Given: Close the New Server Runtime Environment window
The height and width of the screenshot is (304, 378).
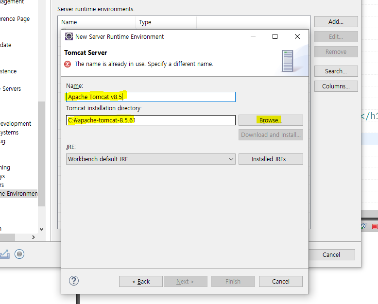Looking at the screenshot, I should click(297, 36).
